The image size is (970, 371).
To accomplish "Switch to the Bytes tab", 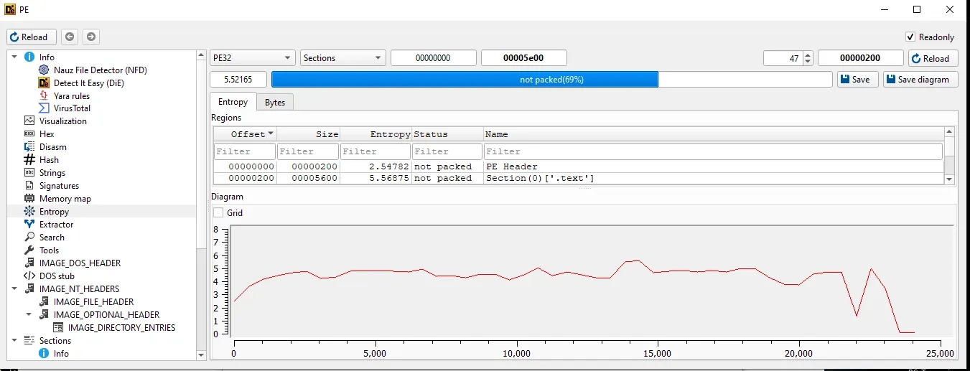I will [274, 103].
